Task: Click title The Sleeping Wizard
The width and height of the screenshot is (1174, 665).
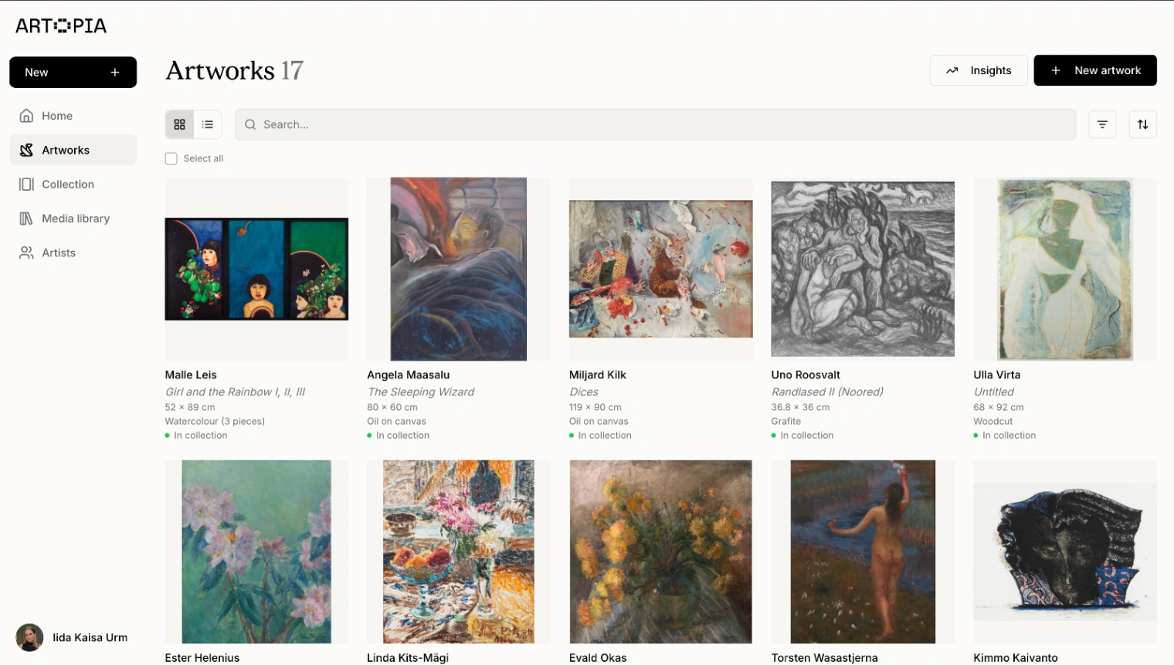Action: pyautogui.click(x=421, y=392)
